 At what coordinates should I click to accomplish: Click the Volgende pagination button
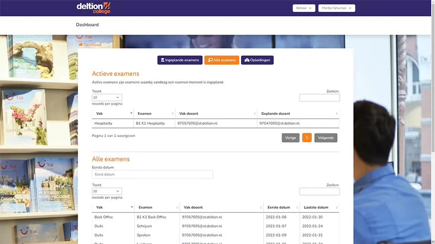326,138
